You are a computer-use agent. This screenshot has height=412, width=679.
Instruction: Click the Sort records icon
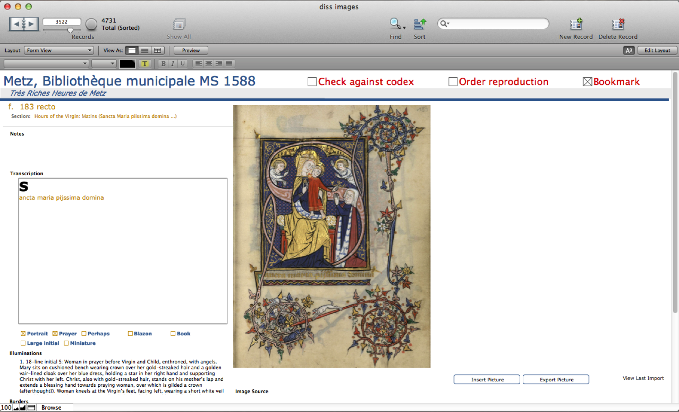click(x=420, y=24)
